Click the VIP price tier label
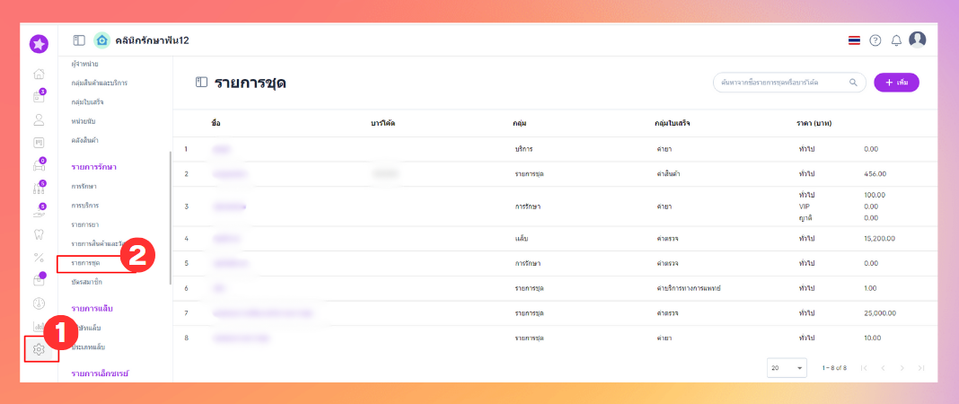959x404 pixels. click(805, 206)
